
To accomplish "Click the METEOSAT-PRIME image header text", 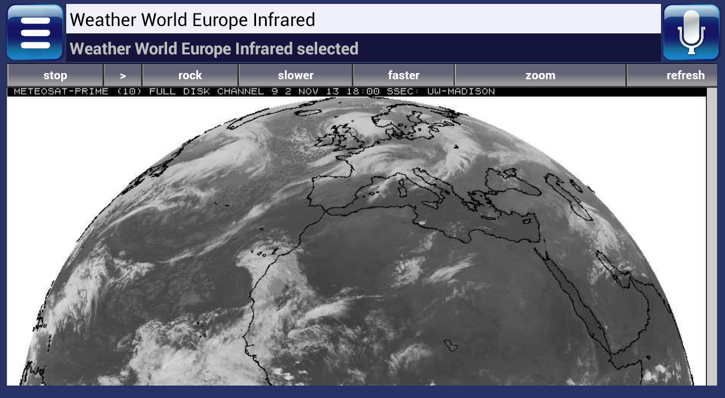I will 254,91.
